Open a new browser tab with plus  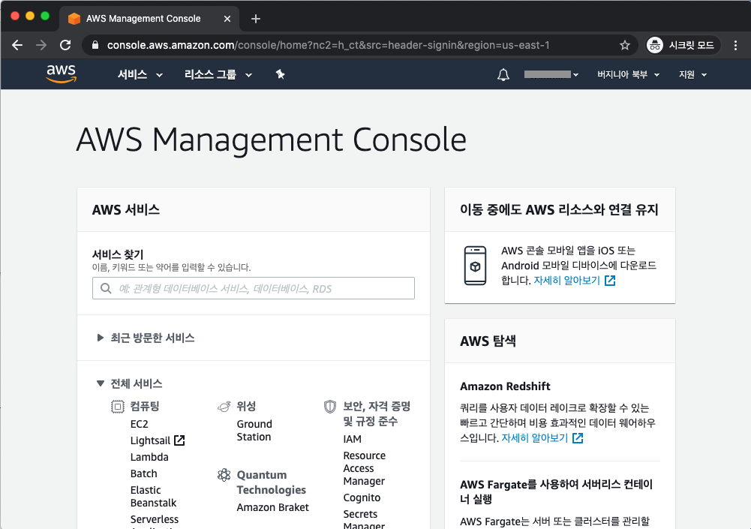tap(256, 19)
